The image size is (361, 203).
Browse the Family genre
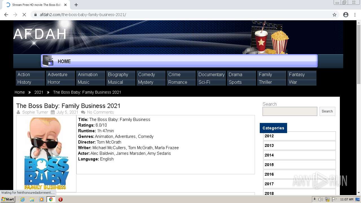coord(272,74)
